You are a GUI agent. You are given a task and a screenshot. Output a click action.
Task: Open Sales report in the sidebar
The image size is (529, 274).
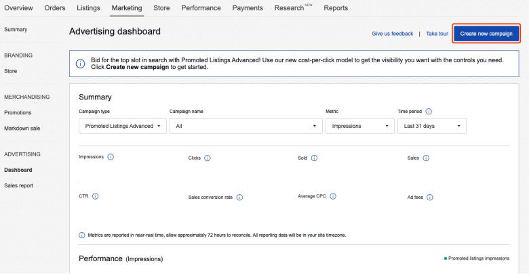(x=18, y=185)
